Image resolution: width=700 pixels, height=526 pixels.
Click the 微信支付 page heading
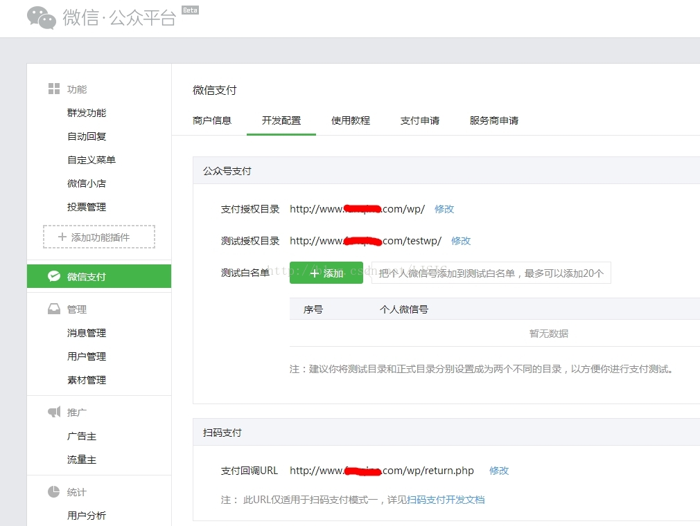tap(215, 90)
